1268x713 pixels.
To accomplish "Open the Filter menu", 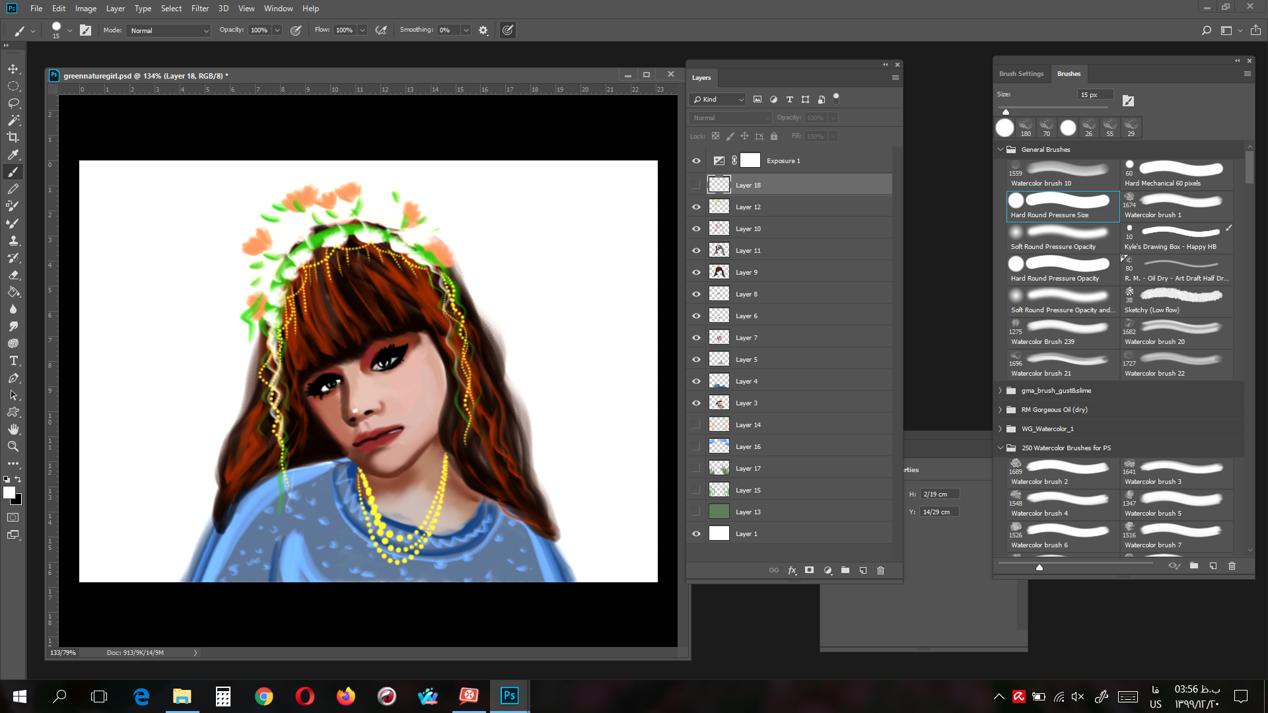I will tap(200, 9).
